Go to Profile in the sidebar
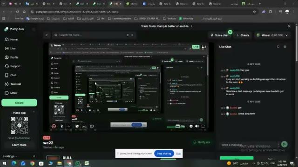This screenshot has width=298, height=167. (x=12, y=58)
